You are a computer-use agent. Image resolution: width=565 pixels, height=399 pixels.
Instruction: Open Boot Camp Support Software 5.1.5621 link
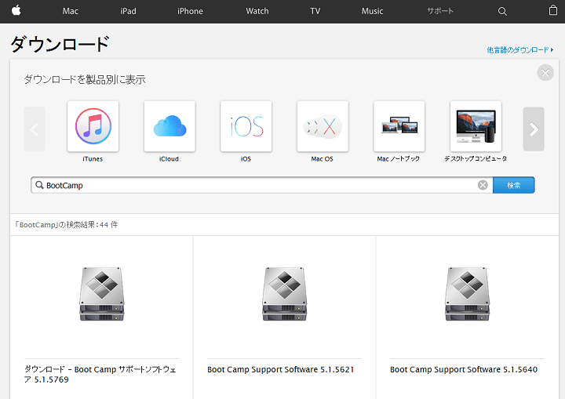point(281,369)
